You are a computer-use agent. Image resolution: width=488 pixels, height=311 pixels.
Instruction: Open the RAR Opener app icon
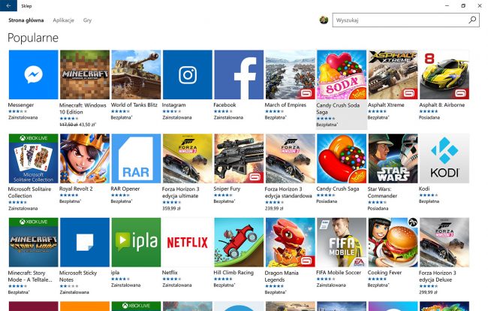[x=136, y=159]
